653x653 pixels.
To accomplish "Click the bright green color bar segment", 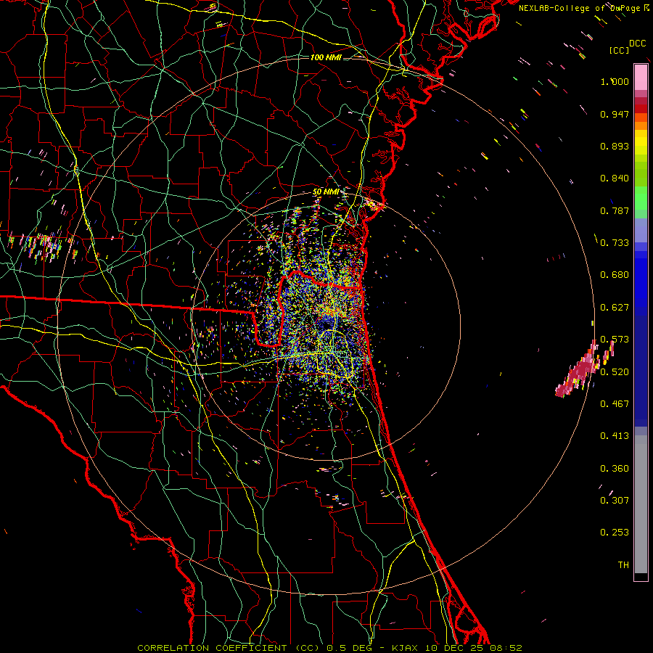I will click(641, 198).
